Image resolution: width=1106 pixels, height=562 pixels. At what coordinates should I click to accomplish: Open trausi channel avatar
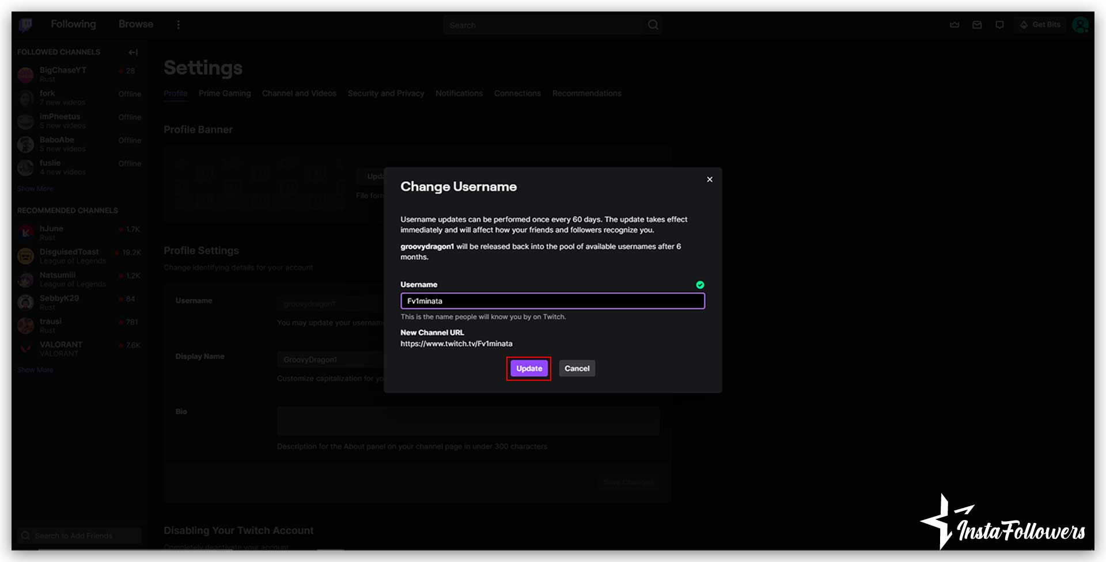[25, 326]
